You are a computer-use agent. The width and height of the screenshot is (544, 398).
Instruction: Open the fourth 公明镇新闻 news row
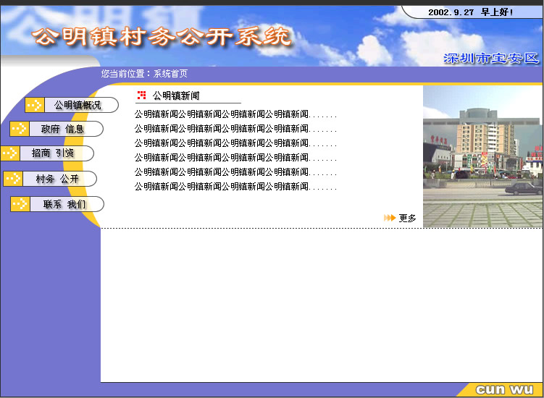(x=235, y=158)
